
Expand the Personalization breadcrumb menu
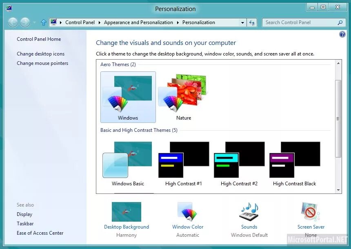coord(242,22)
